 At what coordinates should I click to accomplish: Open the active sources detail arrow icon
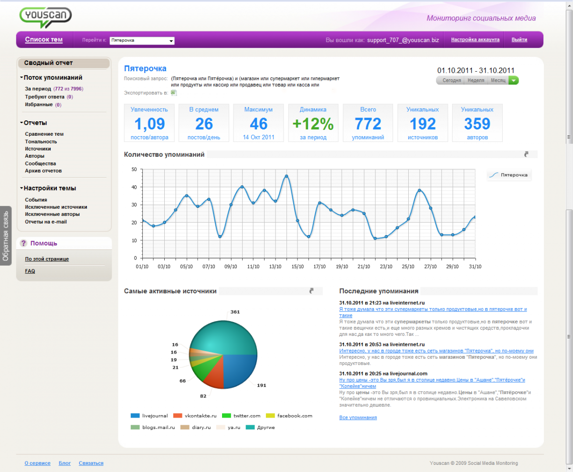pyautogui.click(x=312, y=290)
